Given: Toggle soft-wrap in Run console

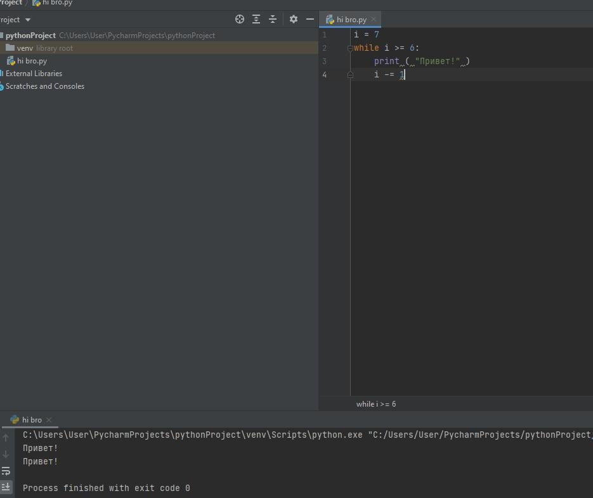Looking at the screenshot, I should pyautogui.click(x=6, y=471).
